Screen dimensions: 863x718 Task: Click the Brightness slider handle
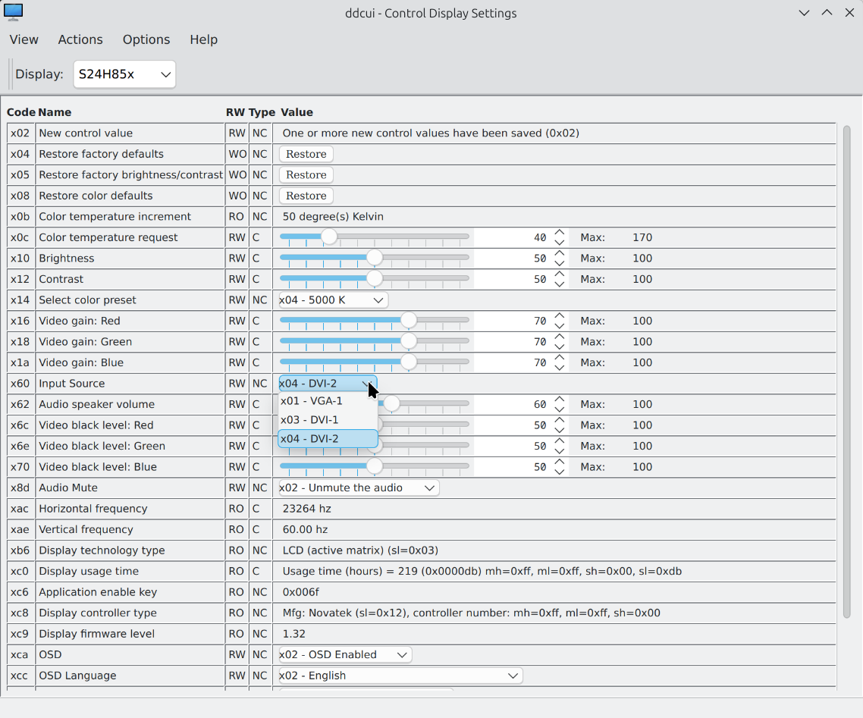click(x=375, y=258)
